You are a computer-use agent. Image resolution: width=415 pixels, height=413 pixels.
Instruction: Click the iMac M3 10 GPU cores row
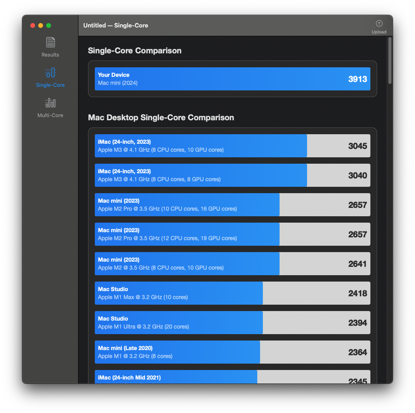[232, 146]
